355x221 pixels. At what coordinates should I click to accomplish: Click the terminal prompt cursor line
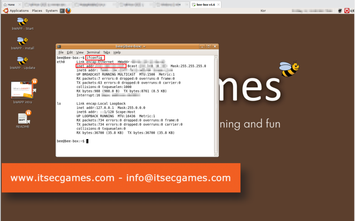pyautogui.click(x=73, y=141)
